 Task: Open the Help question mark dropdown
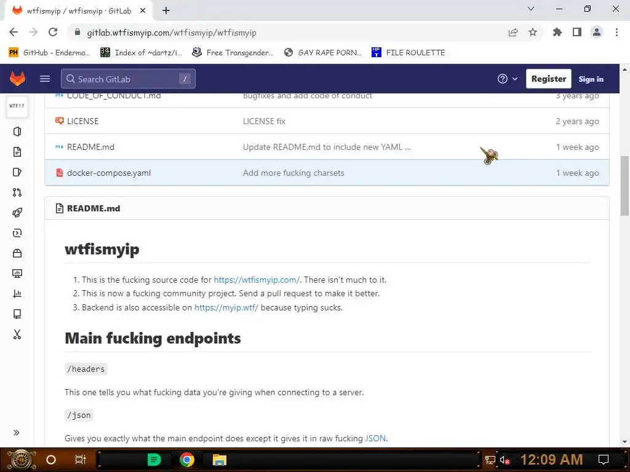[x=507, y=79]
